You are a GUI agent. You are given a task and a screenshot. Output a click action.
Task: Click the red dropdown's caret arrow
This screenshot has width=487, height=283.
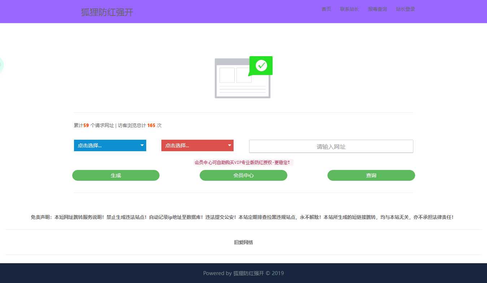[229, 145]
